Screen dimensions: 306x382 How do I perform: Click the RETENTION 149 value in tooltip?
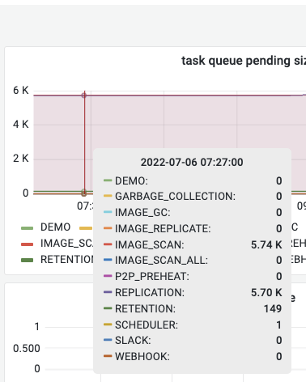pos(273,308)
